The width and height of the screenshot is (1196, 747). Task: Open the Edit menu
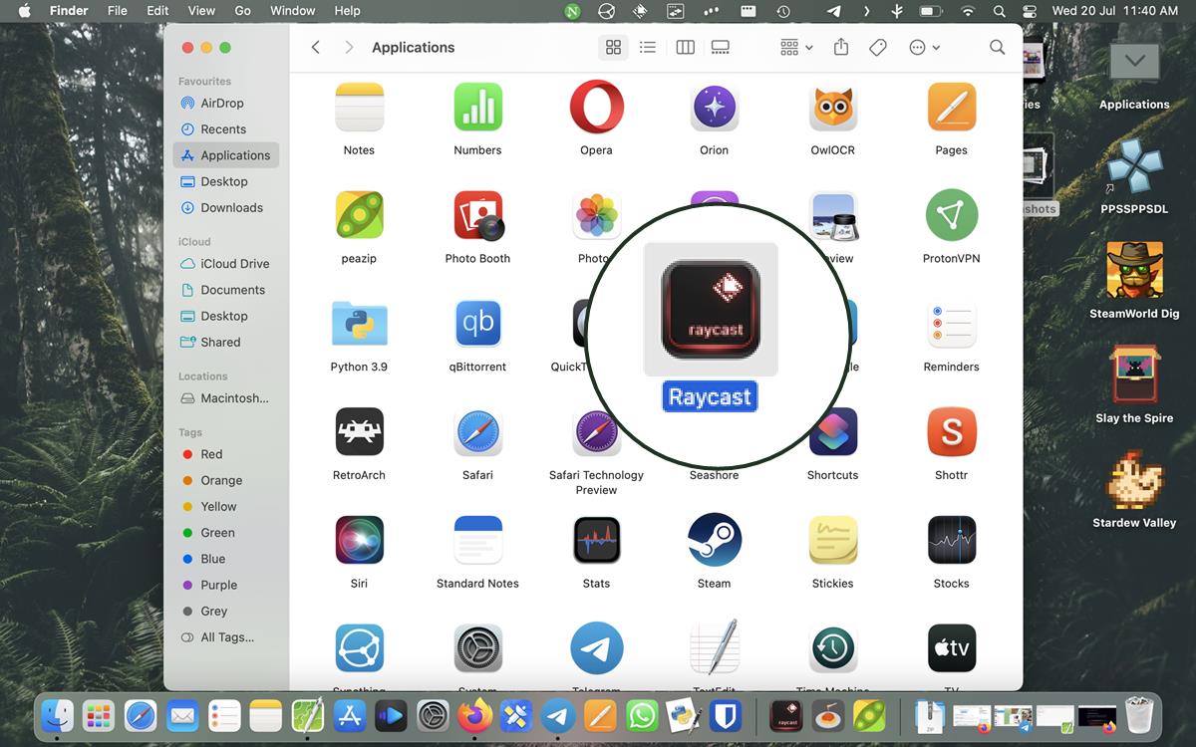pyautogui.click(x=157, y=11)
